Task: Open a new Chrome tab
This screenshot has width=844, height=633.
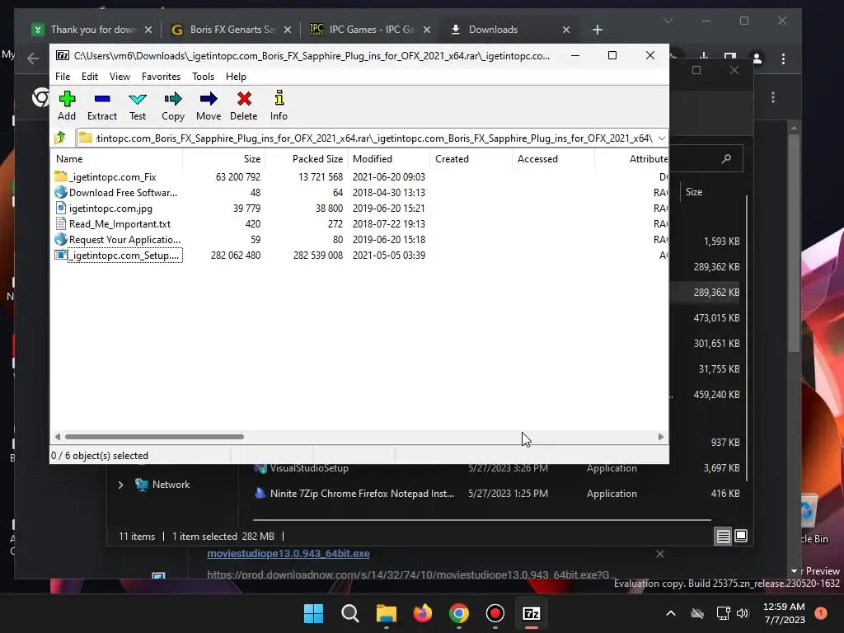Action: tap(598, 30)
